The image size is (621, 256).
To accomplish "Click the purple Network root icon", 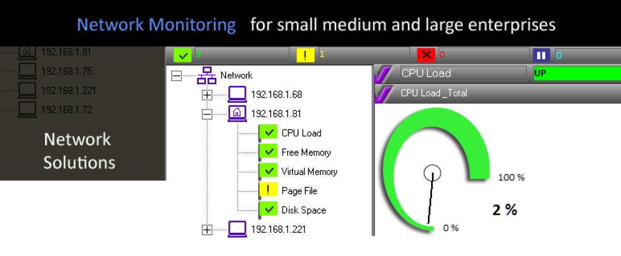I will tap(205, 75).
